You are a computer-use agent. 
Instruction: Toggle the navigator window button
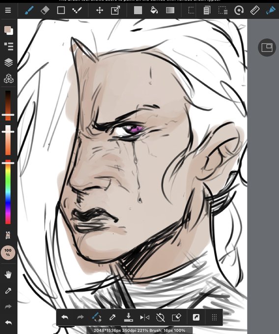click(x=267, y=48)
